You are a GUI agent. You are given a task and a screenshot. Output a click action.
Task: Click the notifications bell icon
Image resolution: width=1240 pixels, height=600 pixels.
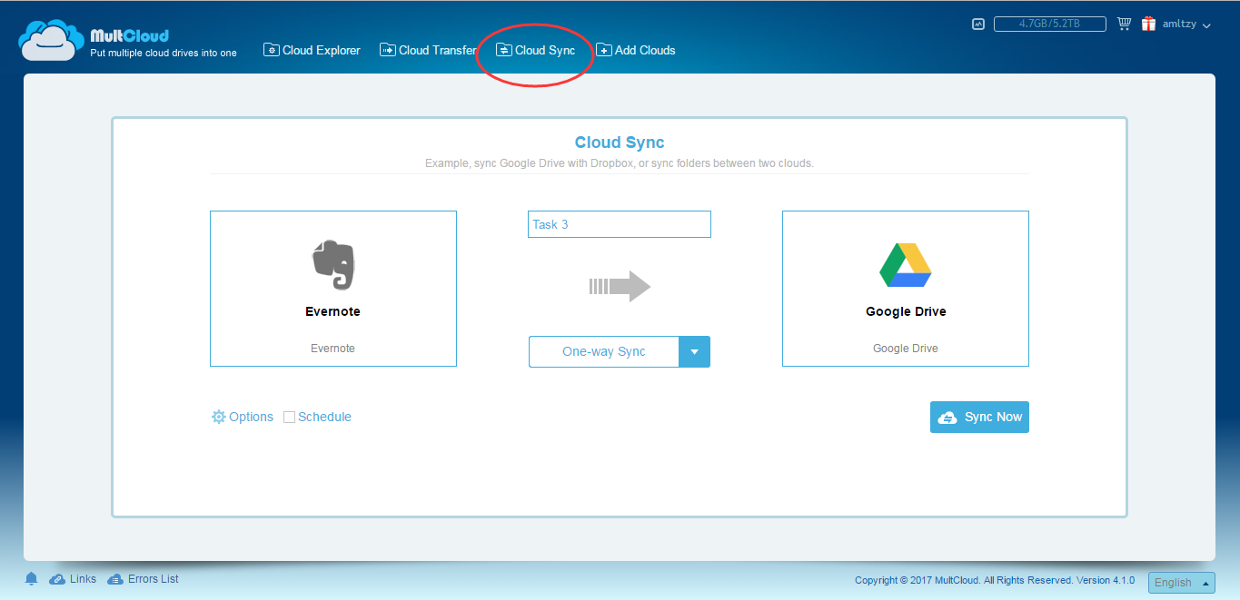pyautogui.click(x=32, y=579)
